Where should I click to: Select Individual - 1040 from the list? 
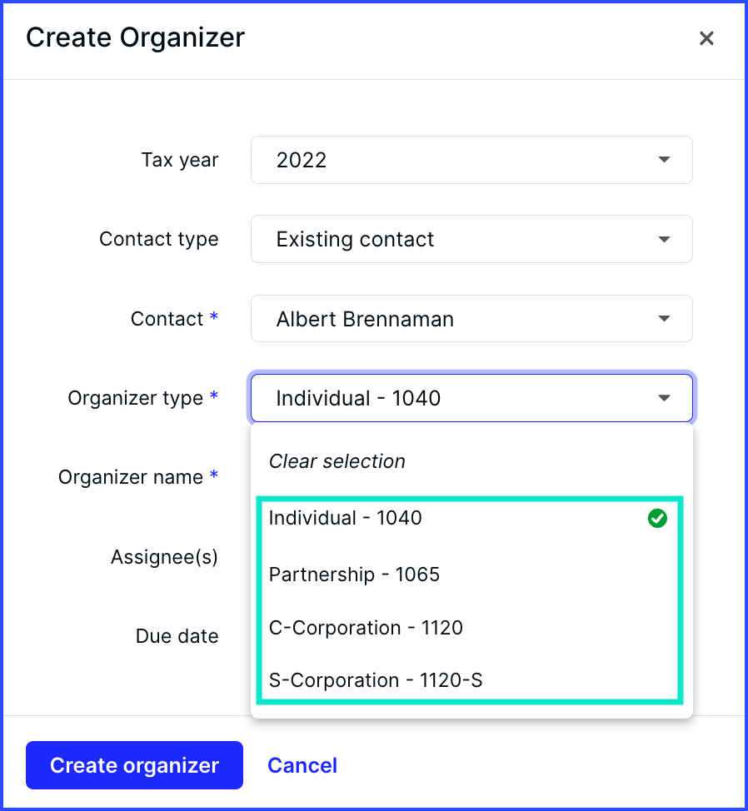pyautogui.click(x=346, y=518)
